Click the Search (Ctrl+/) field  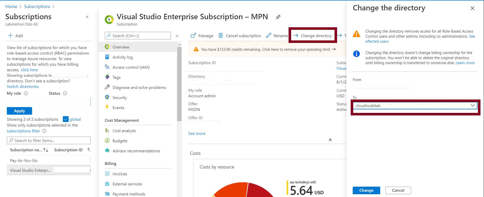138,36
